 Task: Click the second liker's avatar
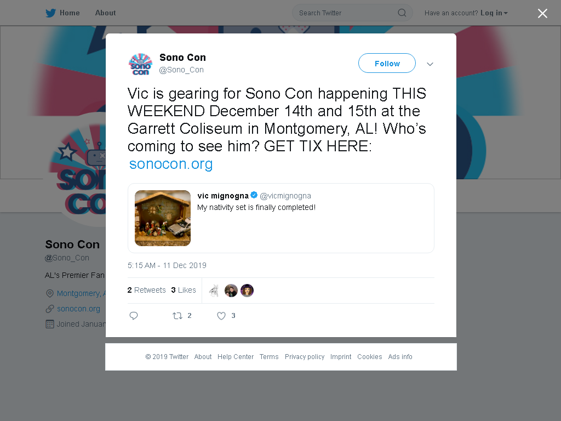(x=231, y=291)
